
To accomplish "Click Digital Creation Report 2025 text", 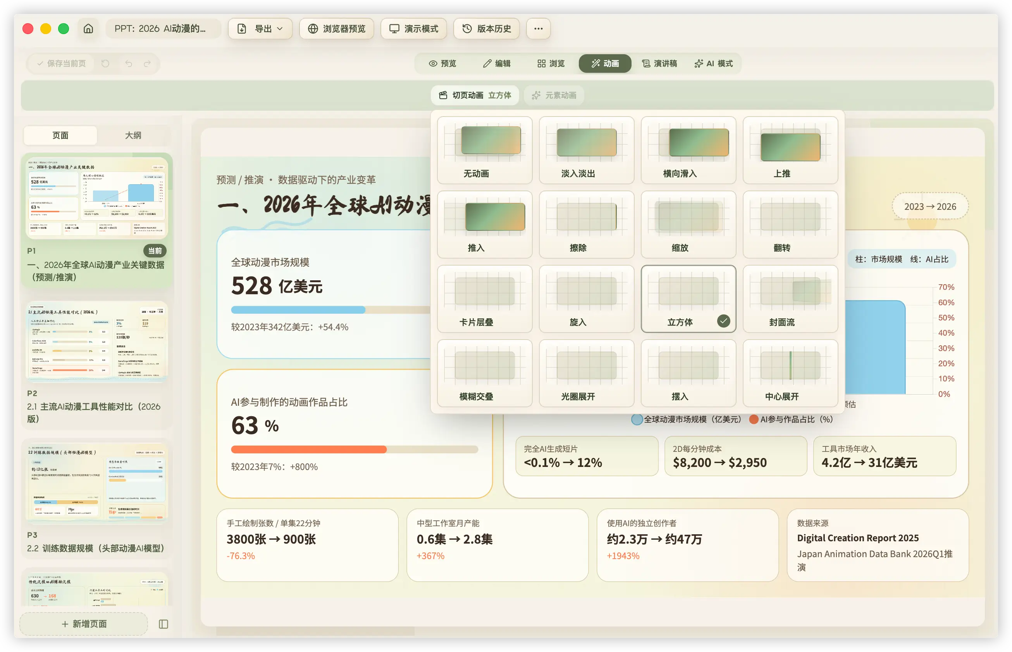I will (x=858, y=538).
